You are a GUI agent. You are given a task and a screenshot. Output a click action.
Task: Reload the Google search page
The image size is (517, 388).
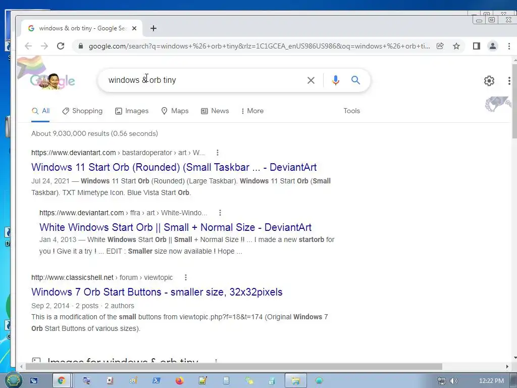point(61,46)
